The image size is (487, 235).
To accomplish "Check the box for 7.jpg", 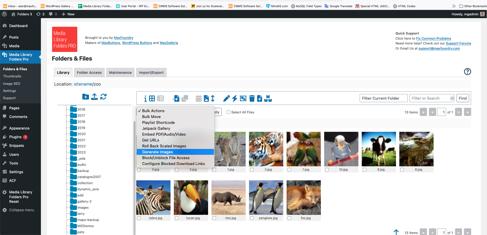I will (289, 170).
